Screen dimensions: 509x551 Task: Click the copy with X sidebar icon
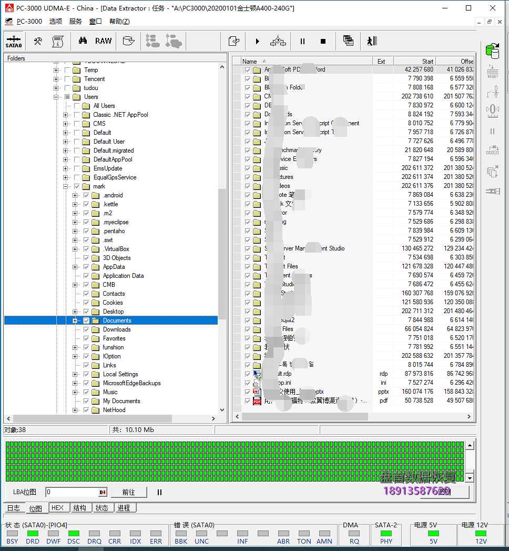pos(493,172)
